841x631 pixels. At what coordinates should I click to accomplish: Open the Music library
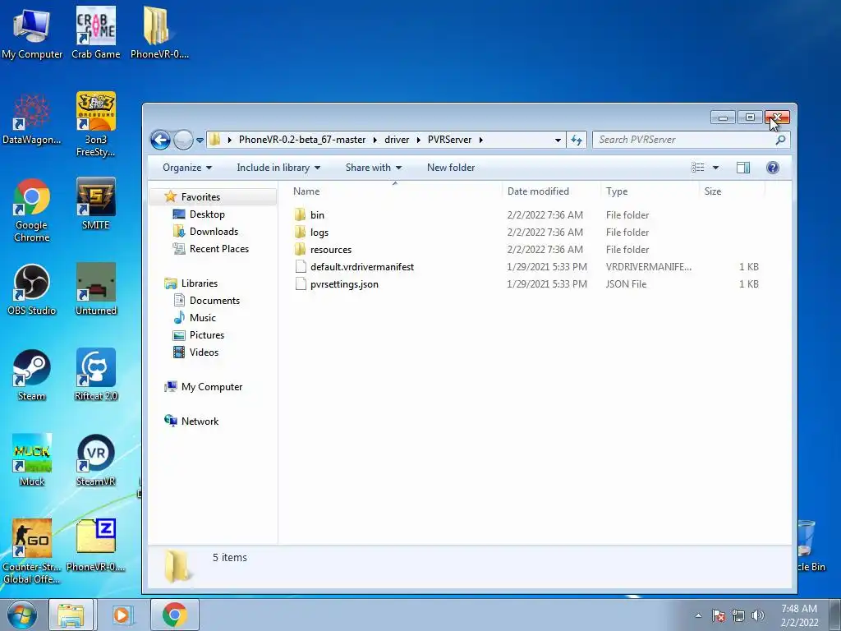[202, 318]
